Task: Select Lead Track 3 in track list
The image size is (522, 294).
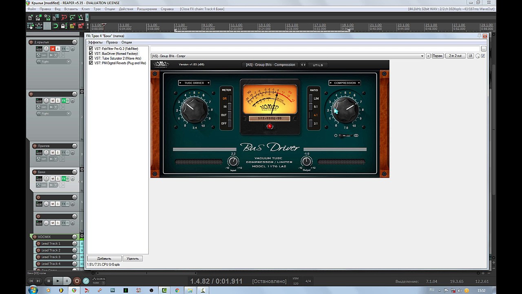Action: point(56,257)
